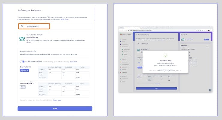The height and width of the screenshot is (120, 222).
Task: Click the Build button in the browser window
Action: point(156,89)
